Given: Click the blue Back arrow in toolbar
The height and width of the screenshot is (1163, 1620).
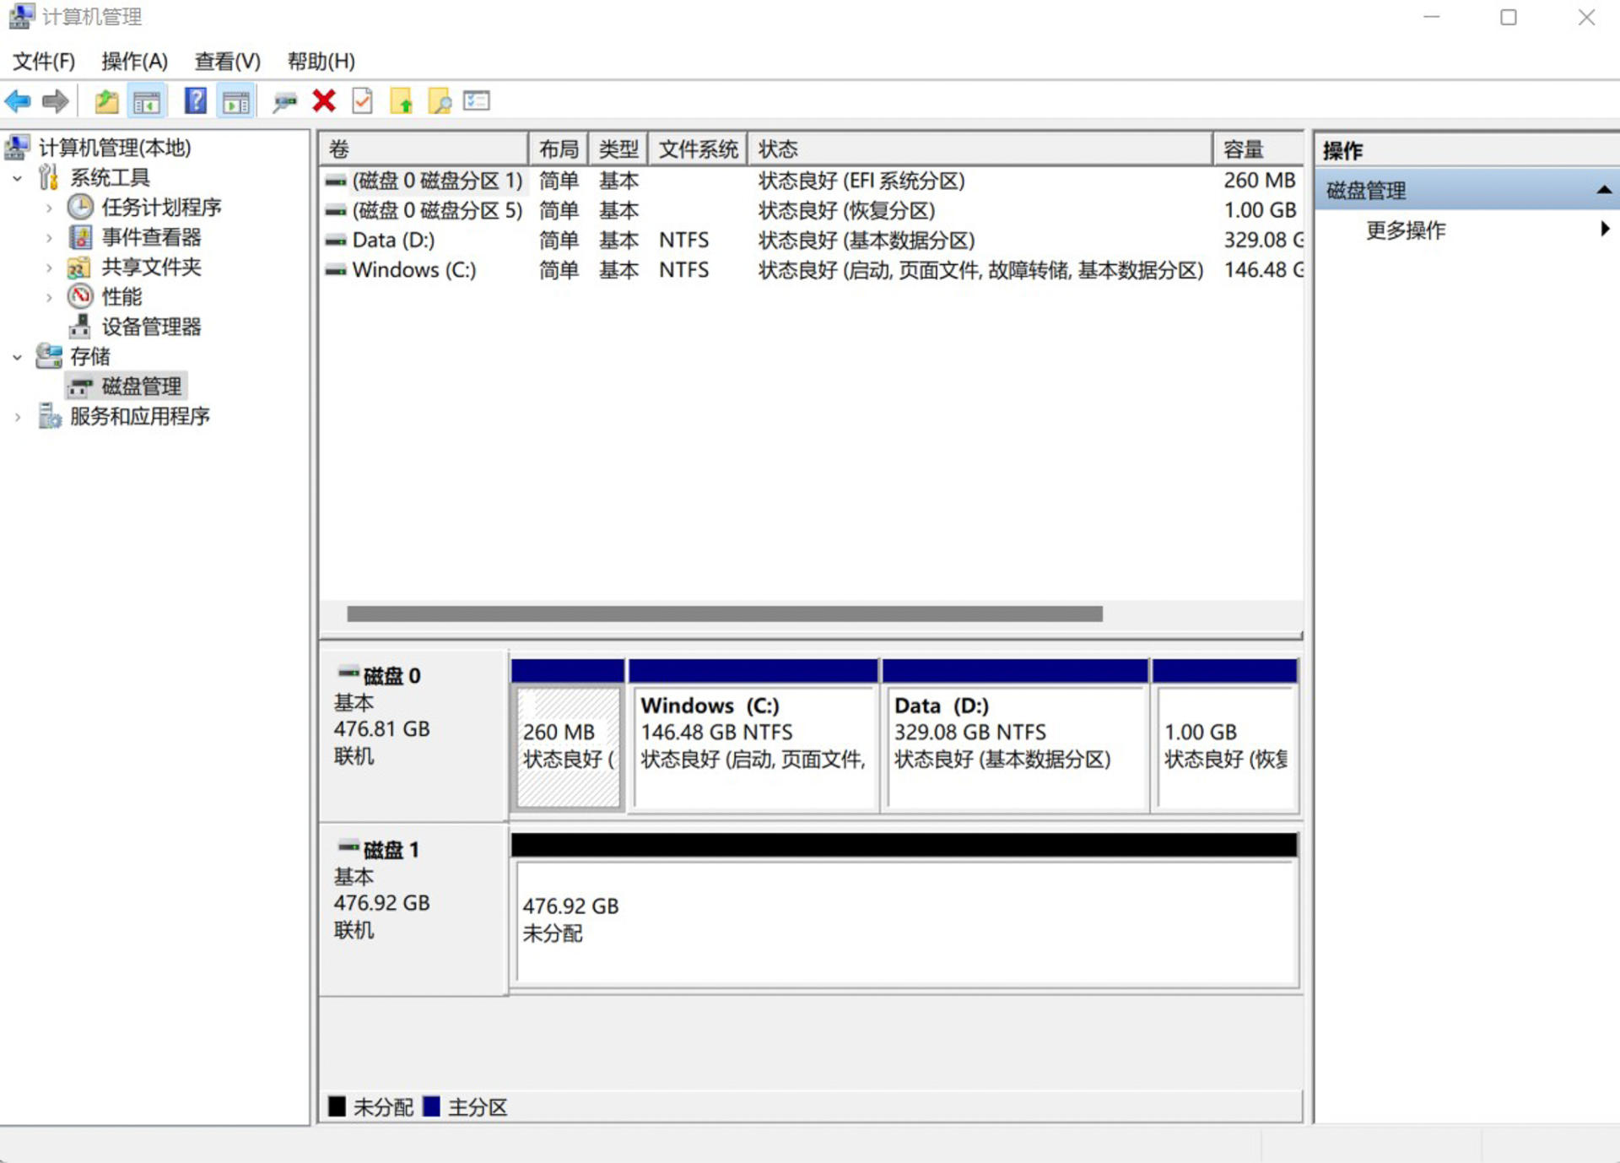Looking at the screenshot, I should click(x=18, y=101).
